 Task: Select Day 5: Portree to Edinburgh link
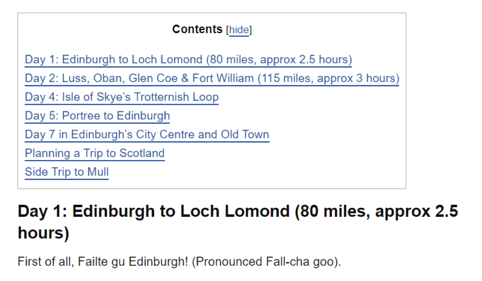(97, 116)
